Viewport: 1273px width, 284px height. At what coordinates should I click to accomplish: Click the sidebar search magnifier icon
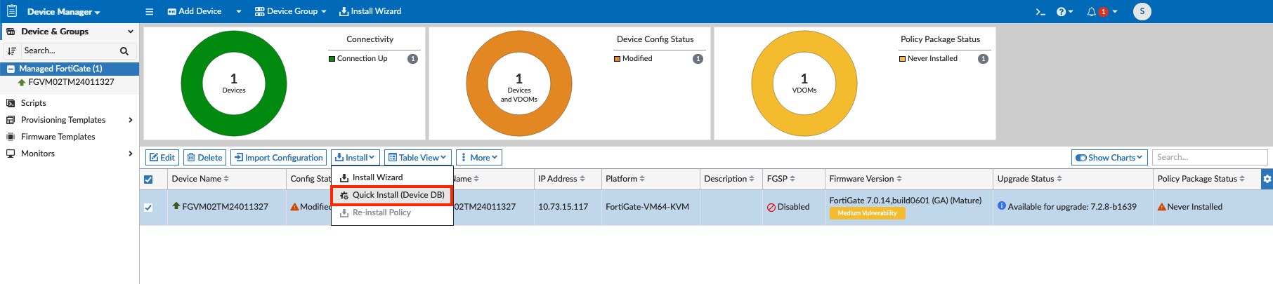coord(124,51)
